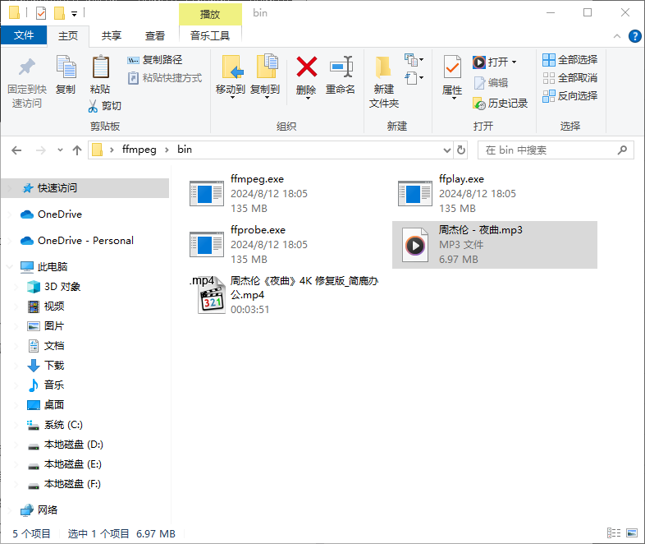The width and height of the screenshot is (645, 544).
Task: Open the Open button's dropdown arrow
Action: pos(514,62)
